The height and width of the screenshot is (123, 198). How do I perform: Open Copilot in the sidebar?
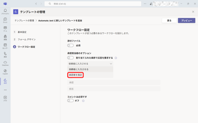point(5,72)
